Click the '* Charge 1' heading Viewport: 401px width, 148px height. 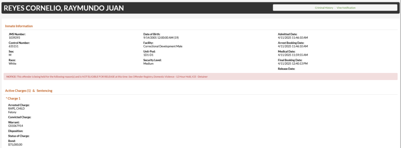(13, 98)
